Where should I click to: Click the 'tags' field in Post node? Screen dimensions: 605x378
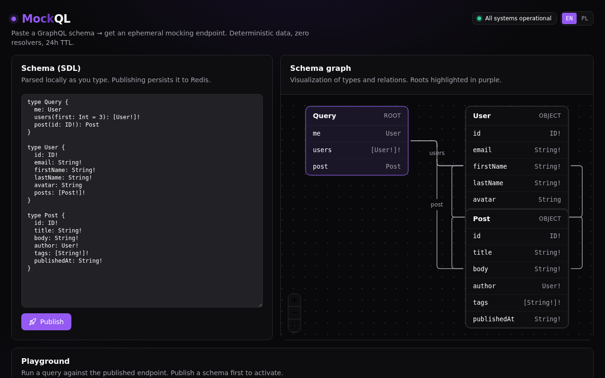click(x=517, y=303)
